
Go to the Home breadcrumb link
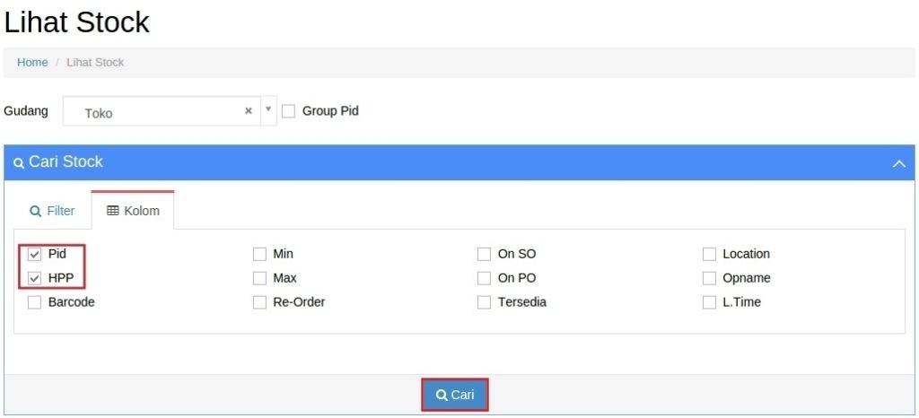32,62
